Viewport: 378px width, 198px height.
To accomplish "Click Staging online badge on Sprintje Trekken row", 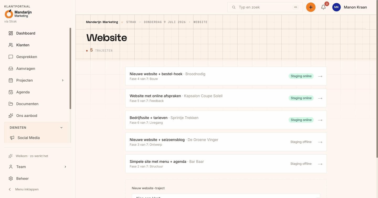I will pos(301,120).
